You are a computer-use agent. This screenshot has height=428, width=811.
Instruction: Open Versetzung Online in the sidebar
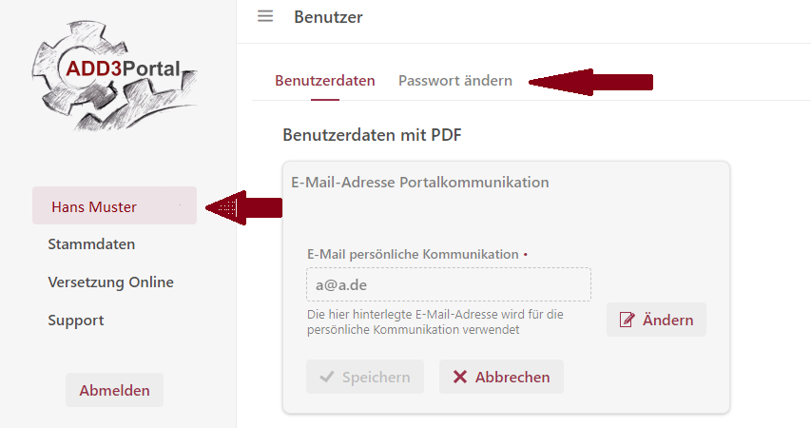(110, 282)
